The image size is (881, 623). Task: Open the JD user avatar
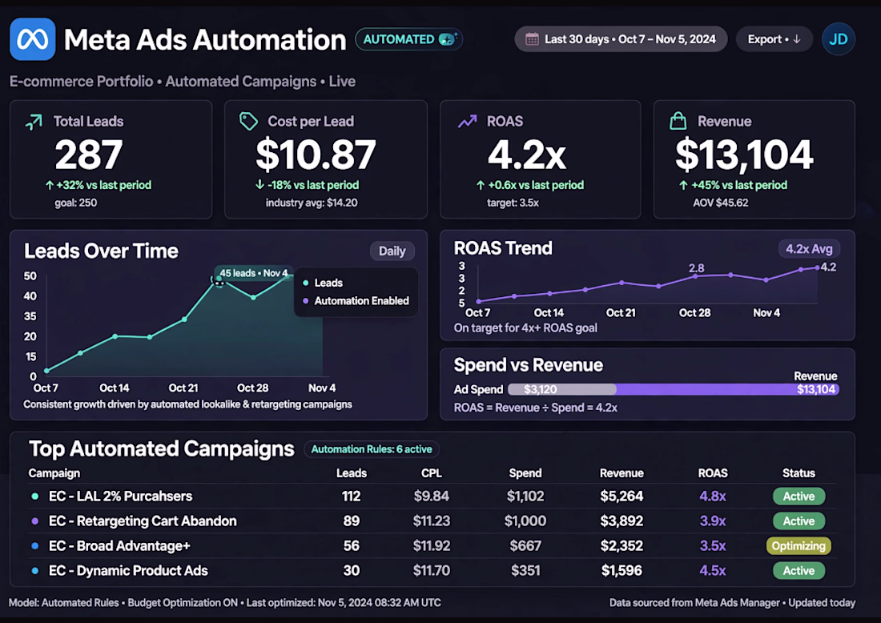click(x=839, y=39)
